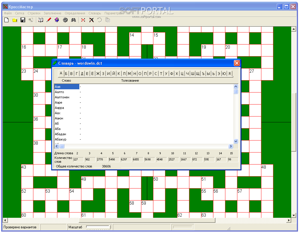Select letter tab Ш in dictionary
Screen dimensions: 300x233
[193, 74]
